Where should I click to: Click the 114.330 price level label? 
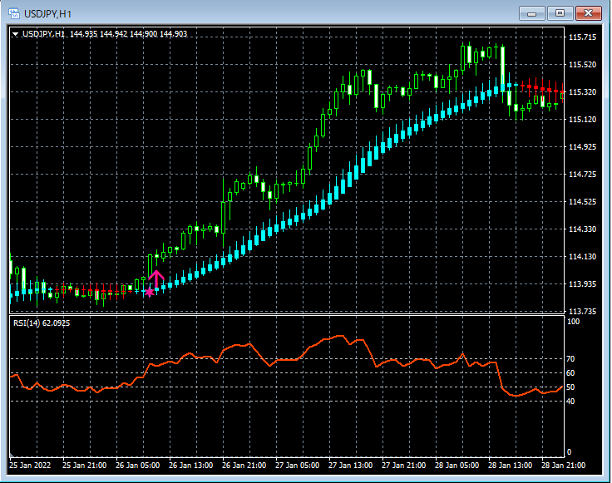tap(582, 229)
